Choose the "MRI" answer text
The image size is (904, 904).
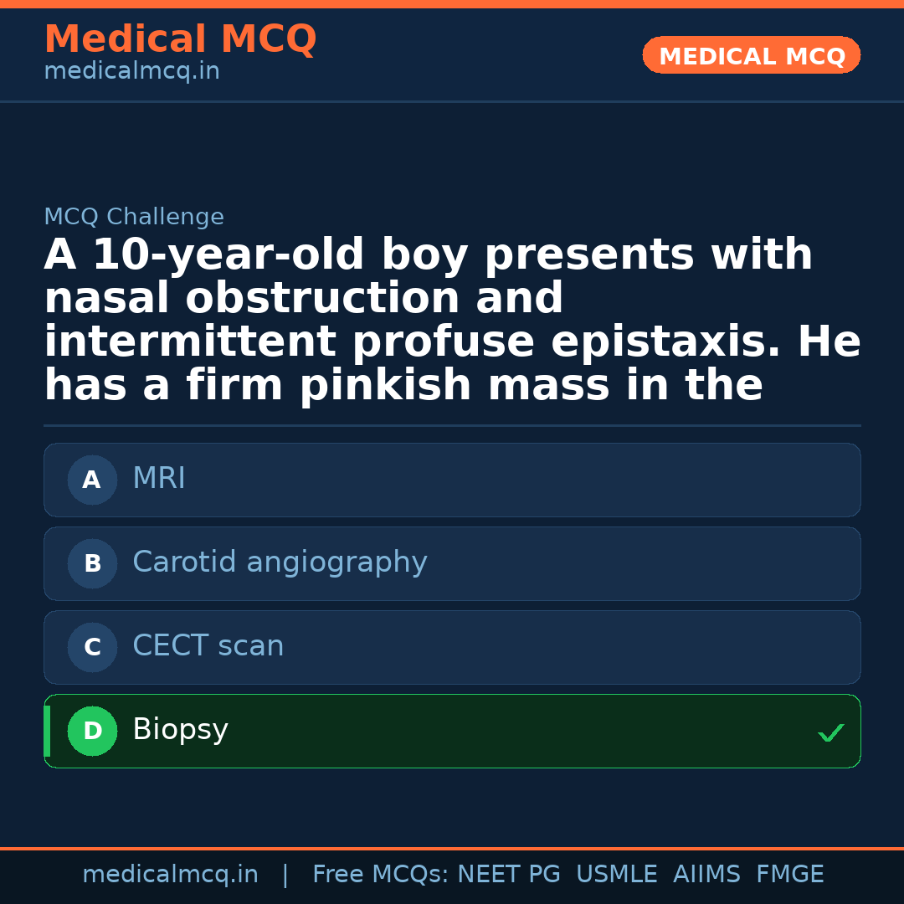click(x=159, y=479)
